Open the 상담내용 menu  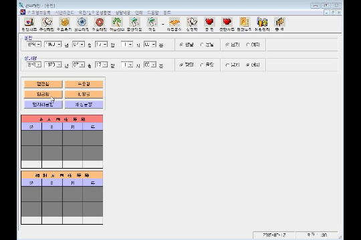coord(123,13)
